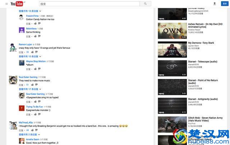Like the 'omg im so hyped' reply
This screenshot has height=145, width=230.
[x=35, y=102]
